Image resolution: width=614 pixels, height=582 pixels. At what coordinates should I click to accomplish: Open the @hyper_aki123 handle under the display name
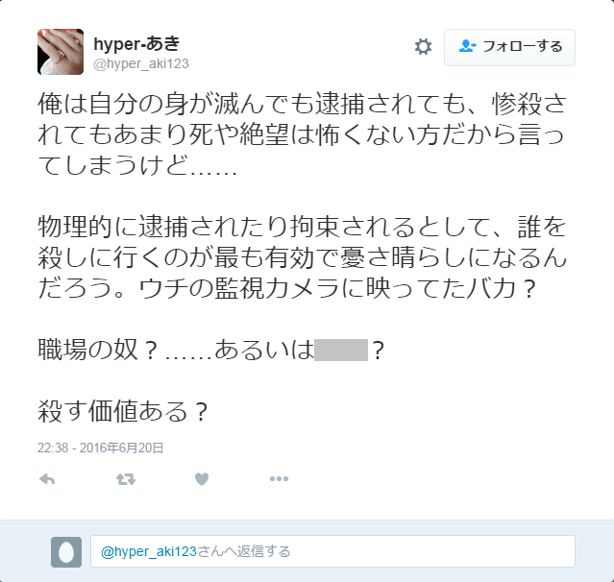tap(141, 63)
